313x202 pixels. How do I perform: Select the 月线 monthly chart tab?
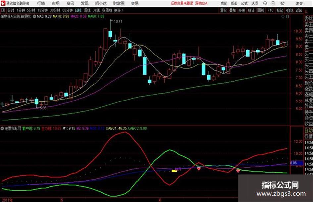pyautogui.click(x=97, y=10)
